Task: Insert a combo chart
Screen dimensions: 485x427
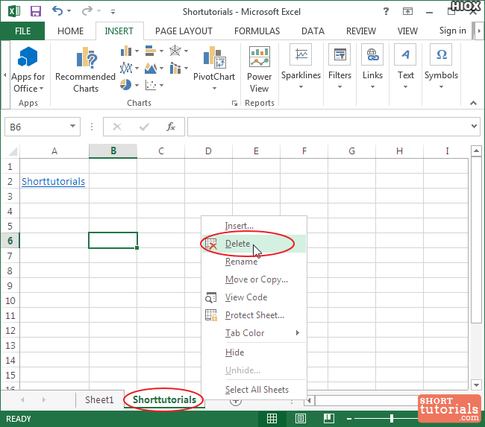Action: click(x=175, y=68)
